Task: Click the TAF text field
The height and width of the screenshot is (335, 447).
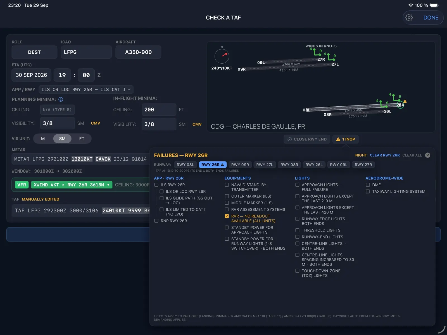Action: (81, 210)
